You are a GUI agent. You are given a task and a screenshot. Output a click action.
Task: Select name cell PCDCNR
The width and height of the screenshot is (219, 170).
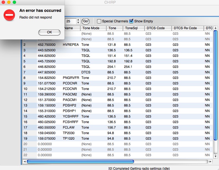tap(70, 83)
